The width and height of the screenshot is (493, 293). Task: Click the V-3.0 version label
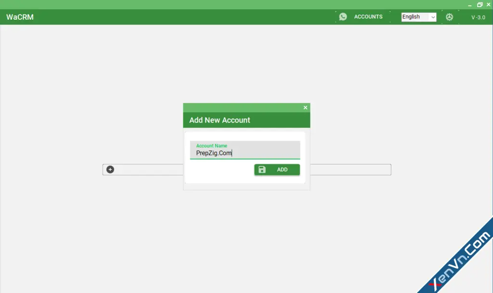pyautogui.click(x=478, y=17)
